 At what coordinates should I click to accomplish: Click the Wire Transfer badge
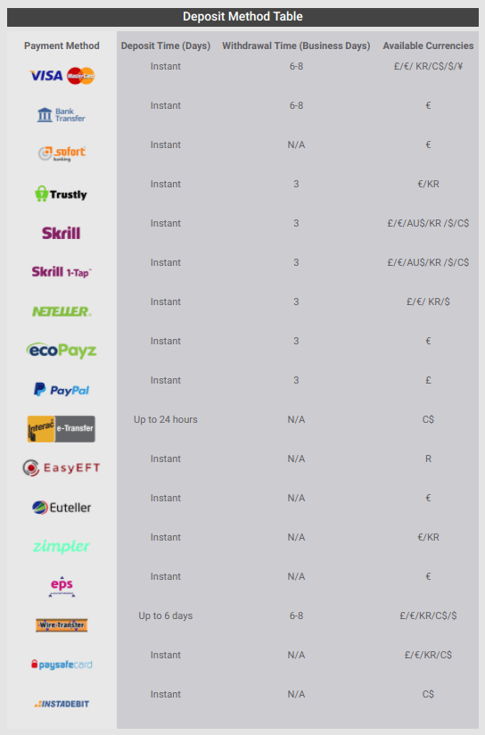click(62, 625)
